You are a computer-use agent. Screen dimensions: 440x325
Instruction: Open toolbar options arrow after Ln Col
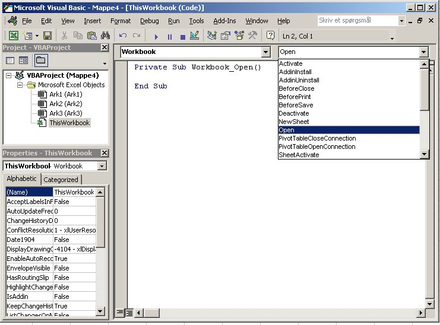392,39
